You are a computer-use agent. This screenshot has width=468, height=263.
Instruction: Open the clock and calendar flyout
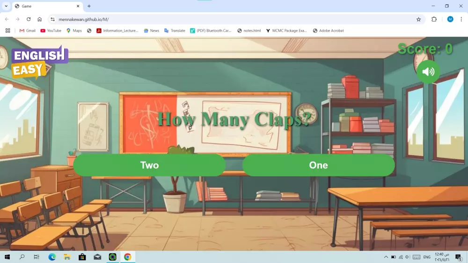click(442, 257)
